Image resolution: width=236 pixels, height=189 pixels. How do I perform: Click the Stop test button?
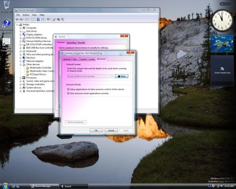(x=122, y=76)
